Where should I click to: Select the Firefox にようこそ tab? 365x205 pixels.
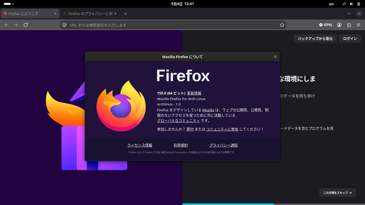coord(30,14)
